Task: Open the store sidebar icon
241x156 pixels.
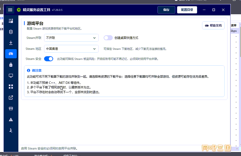Action: coord(11,109)
